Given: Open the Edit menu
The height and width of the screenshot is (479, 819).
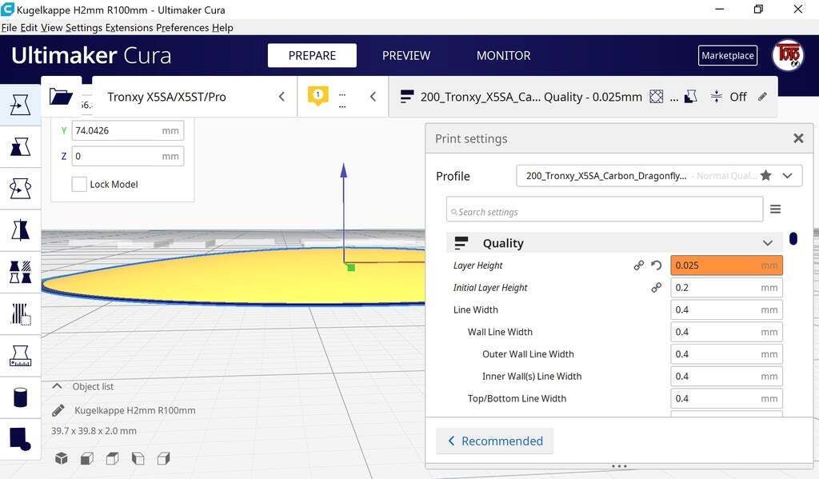Looking at the screenshot, I should coord(29,28).
